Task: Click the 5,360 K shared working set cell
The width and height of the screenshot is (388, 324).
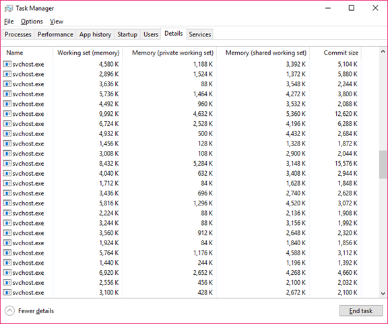Action: [296, 114]
